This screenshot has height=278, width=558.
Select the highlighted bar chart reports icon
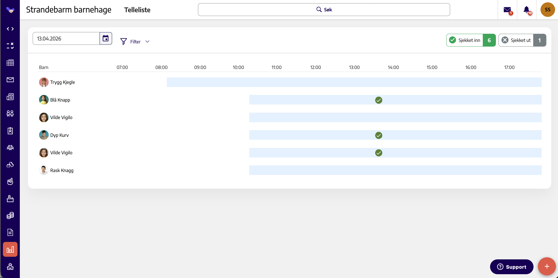pyautogui.click(x=10, y=249)
